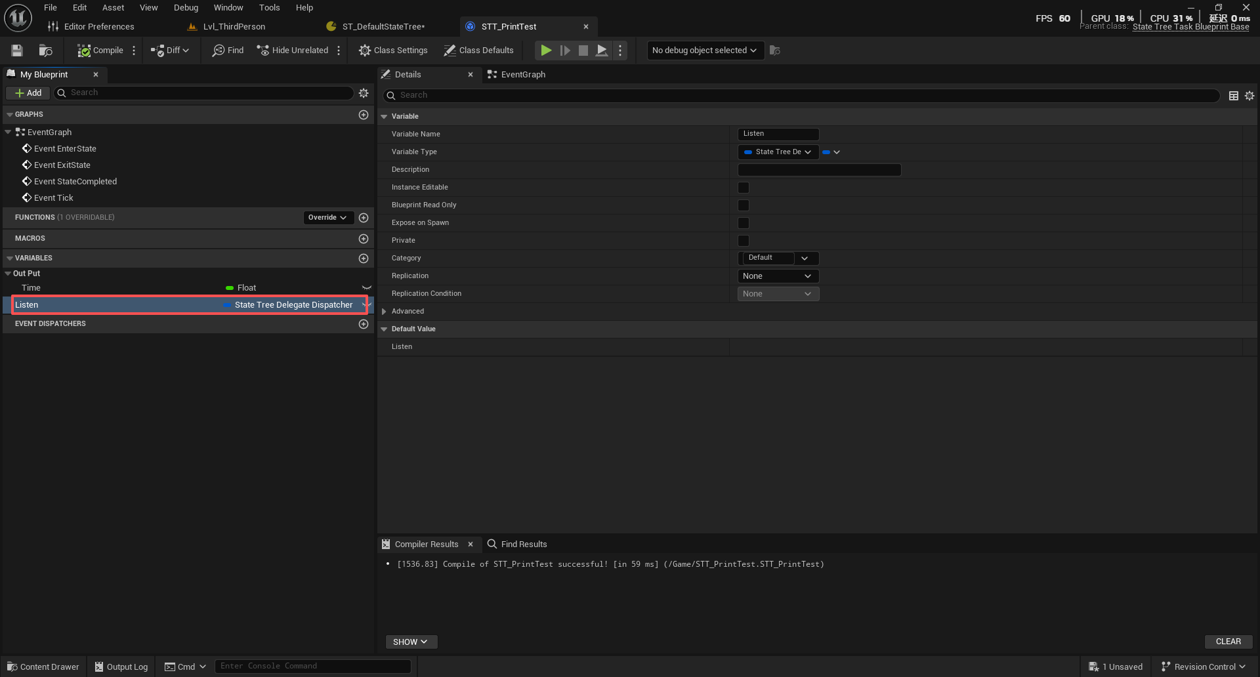
Task: Open debug object selector dropdown
Action: point(705,51)
